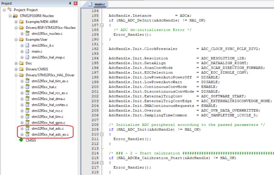Select stm32f0xx_hal_tim_ex.c in project tree

[x=50, y=81]
